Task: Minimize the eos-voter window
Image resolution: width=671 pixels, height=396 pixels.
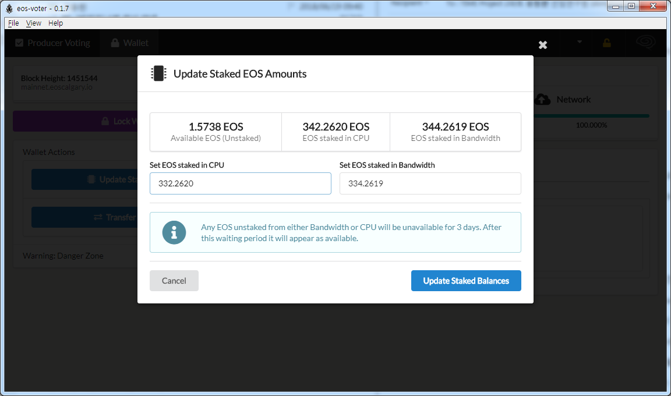Action: [615, 6]
